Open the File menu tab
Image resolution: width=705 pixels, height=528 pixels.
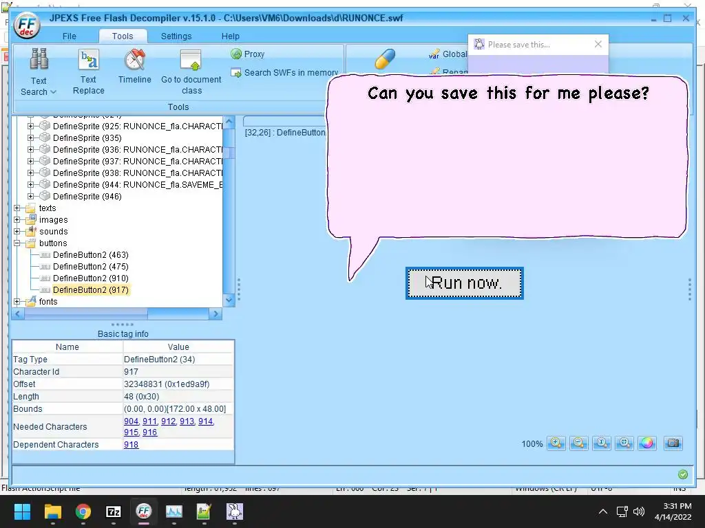tap(70, 36)
